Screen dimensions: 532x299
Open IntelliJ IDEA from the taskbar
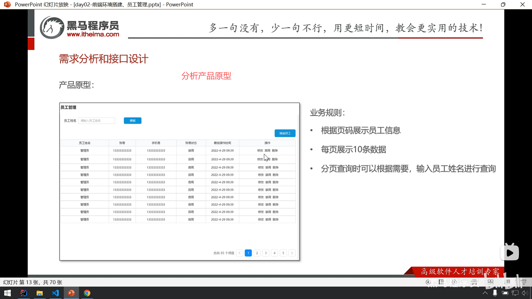24,293
